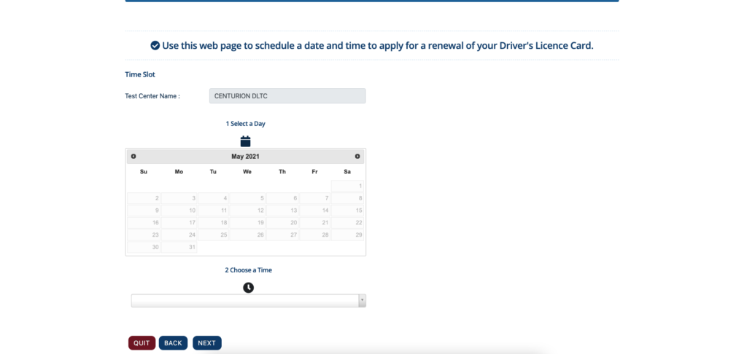Click the empty Choose a Time combo box
This screenshot has height=354, width=747.
click(x=248, y=301)
